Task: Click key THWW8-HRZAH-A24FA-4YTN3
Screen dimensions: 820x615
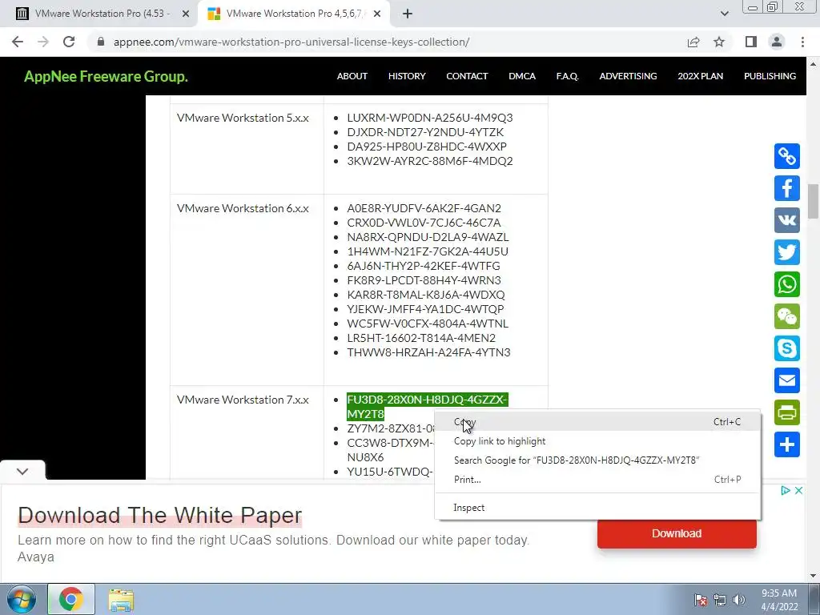Action: (429, 352)
